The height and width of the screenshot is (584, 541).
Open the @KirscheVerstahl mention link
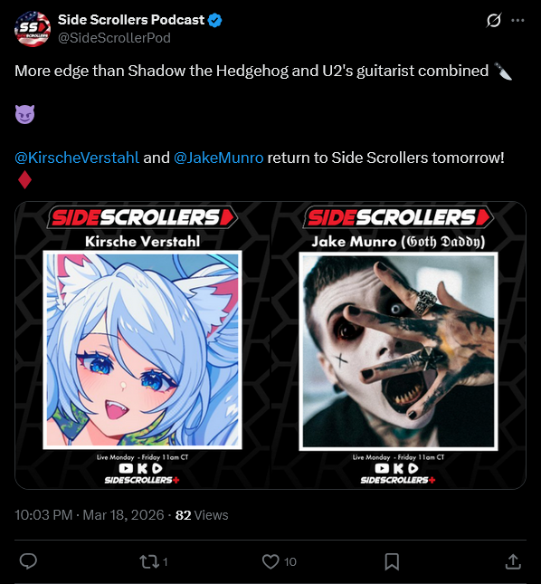coord(77,158)
